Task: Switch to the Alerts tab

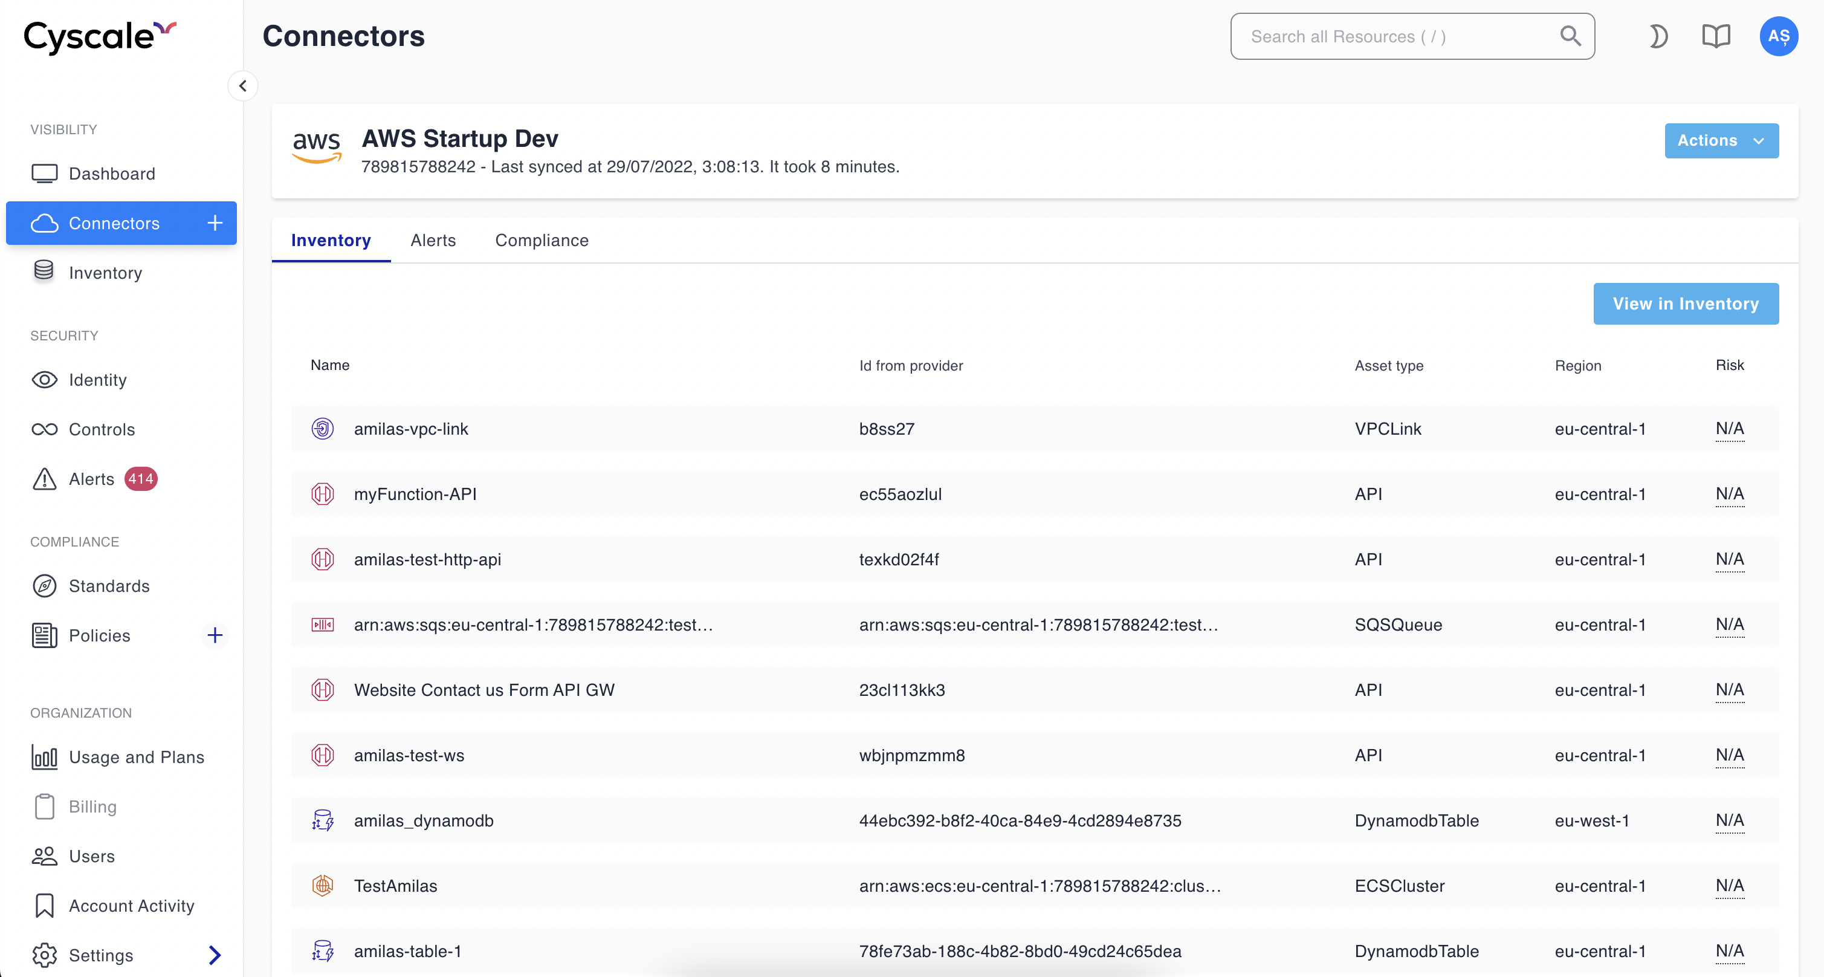Action: point(435,240)
